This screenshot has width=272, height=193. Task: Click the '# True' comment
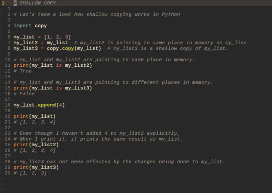pyautogui.click(x=22, y=71)
